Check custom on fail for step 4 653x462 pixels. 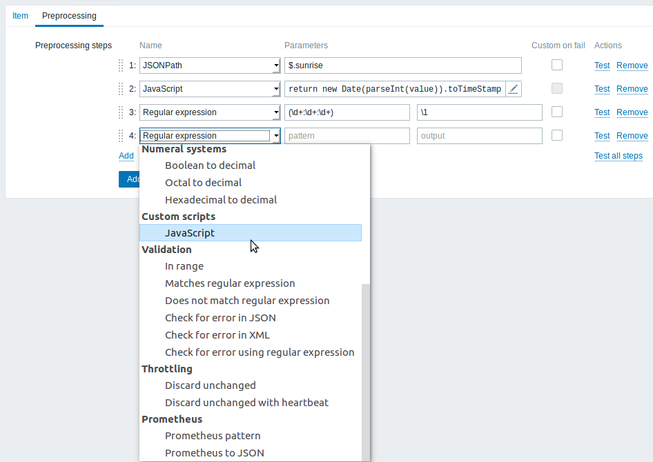tap(557, 135)
